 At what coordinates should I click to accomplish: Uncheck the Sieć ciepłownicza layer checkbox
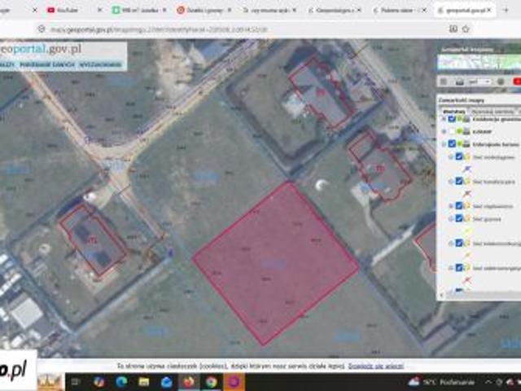[x=459, y=206]
